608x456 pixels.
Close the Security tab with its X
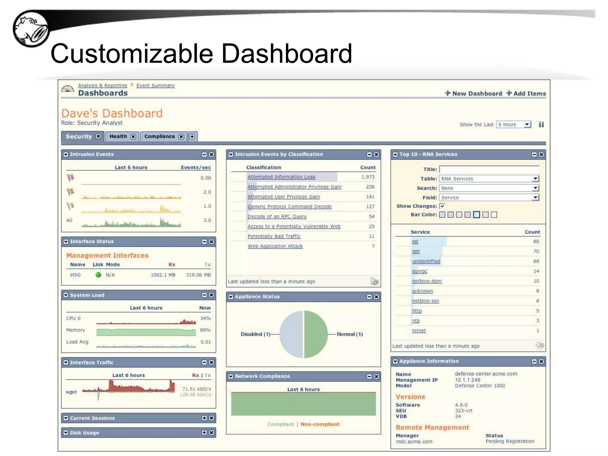click(98, 136)
